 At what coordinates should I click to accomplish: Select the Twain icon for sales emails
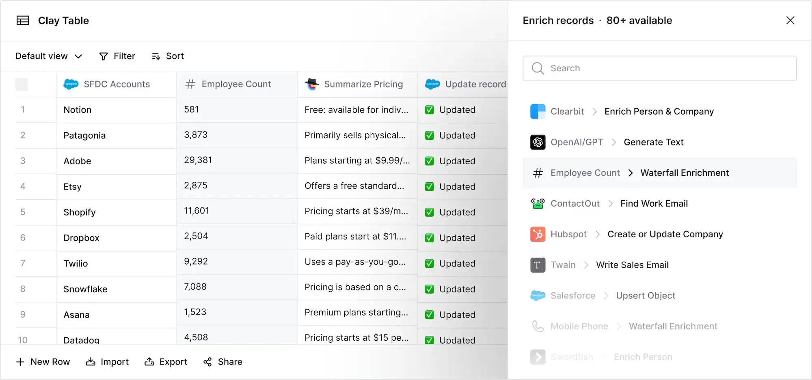coord(538,265)
